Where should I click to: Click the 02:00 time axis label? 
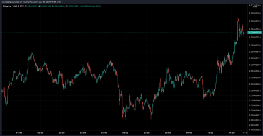pyautogui.click(x=40, y=133)
